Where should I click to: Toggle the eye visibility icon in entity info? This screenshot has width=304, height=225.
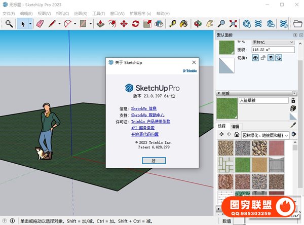click(x=256, y=59)
